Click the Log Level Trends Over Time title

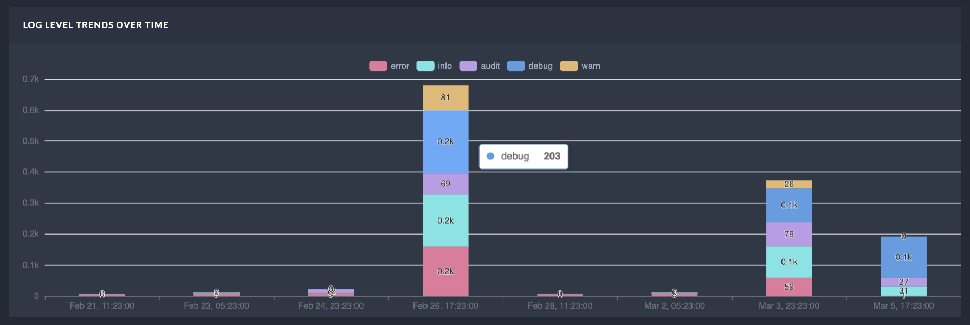[96, 25]
